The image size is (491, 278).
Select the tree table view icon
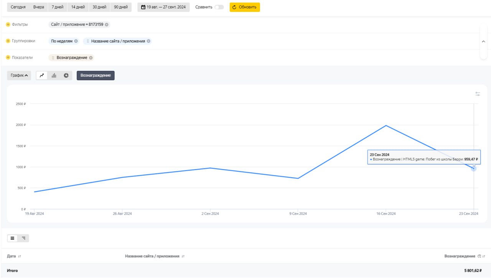23,238
